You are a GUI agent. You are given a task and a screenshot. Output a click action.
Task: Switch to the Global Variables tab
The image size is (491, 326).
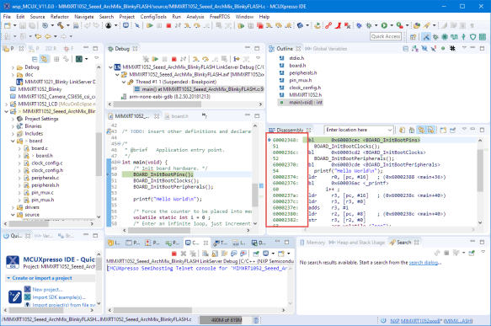tap(326, 49)
